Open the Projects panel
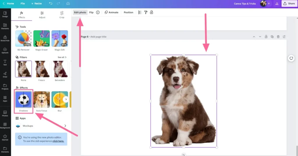Screen dimensions: 298x156 coord(5,87)
